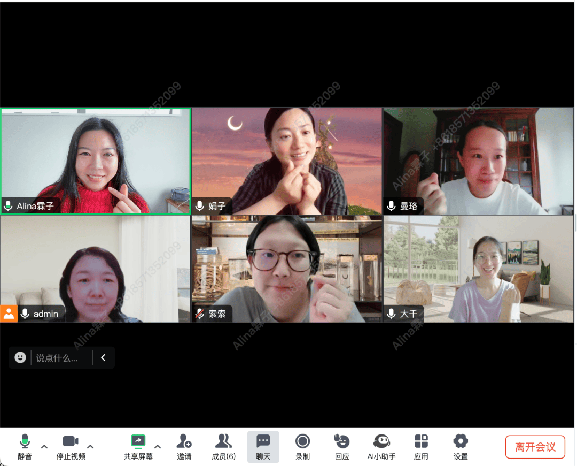Image resolution: width=577 pixels, height=466 pixels.
Task: Select the 索索 video tile
Action: 287,269
